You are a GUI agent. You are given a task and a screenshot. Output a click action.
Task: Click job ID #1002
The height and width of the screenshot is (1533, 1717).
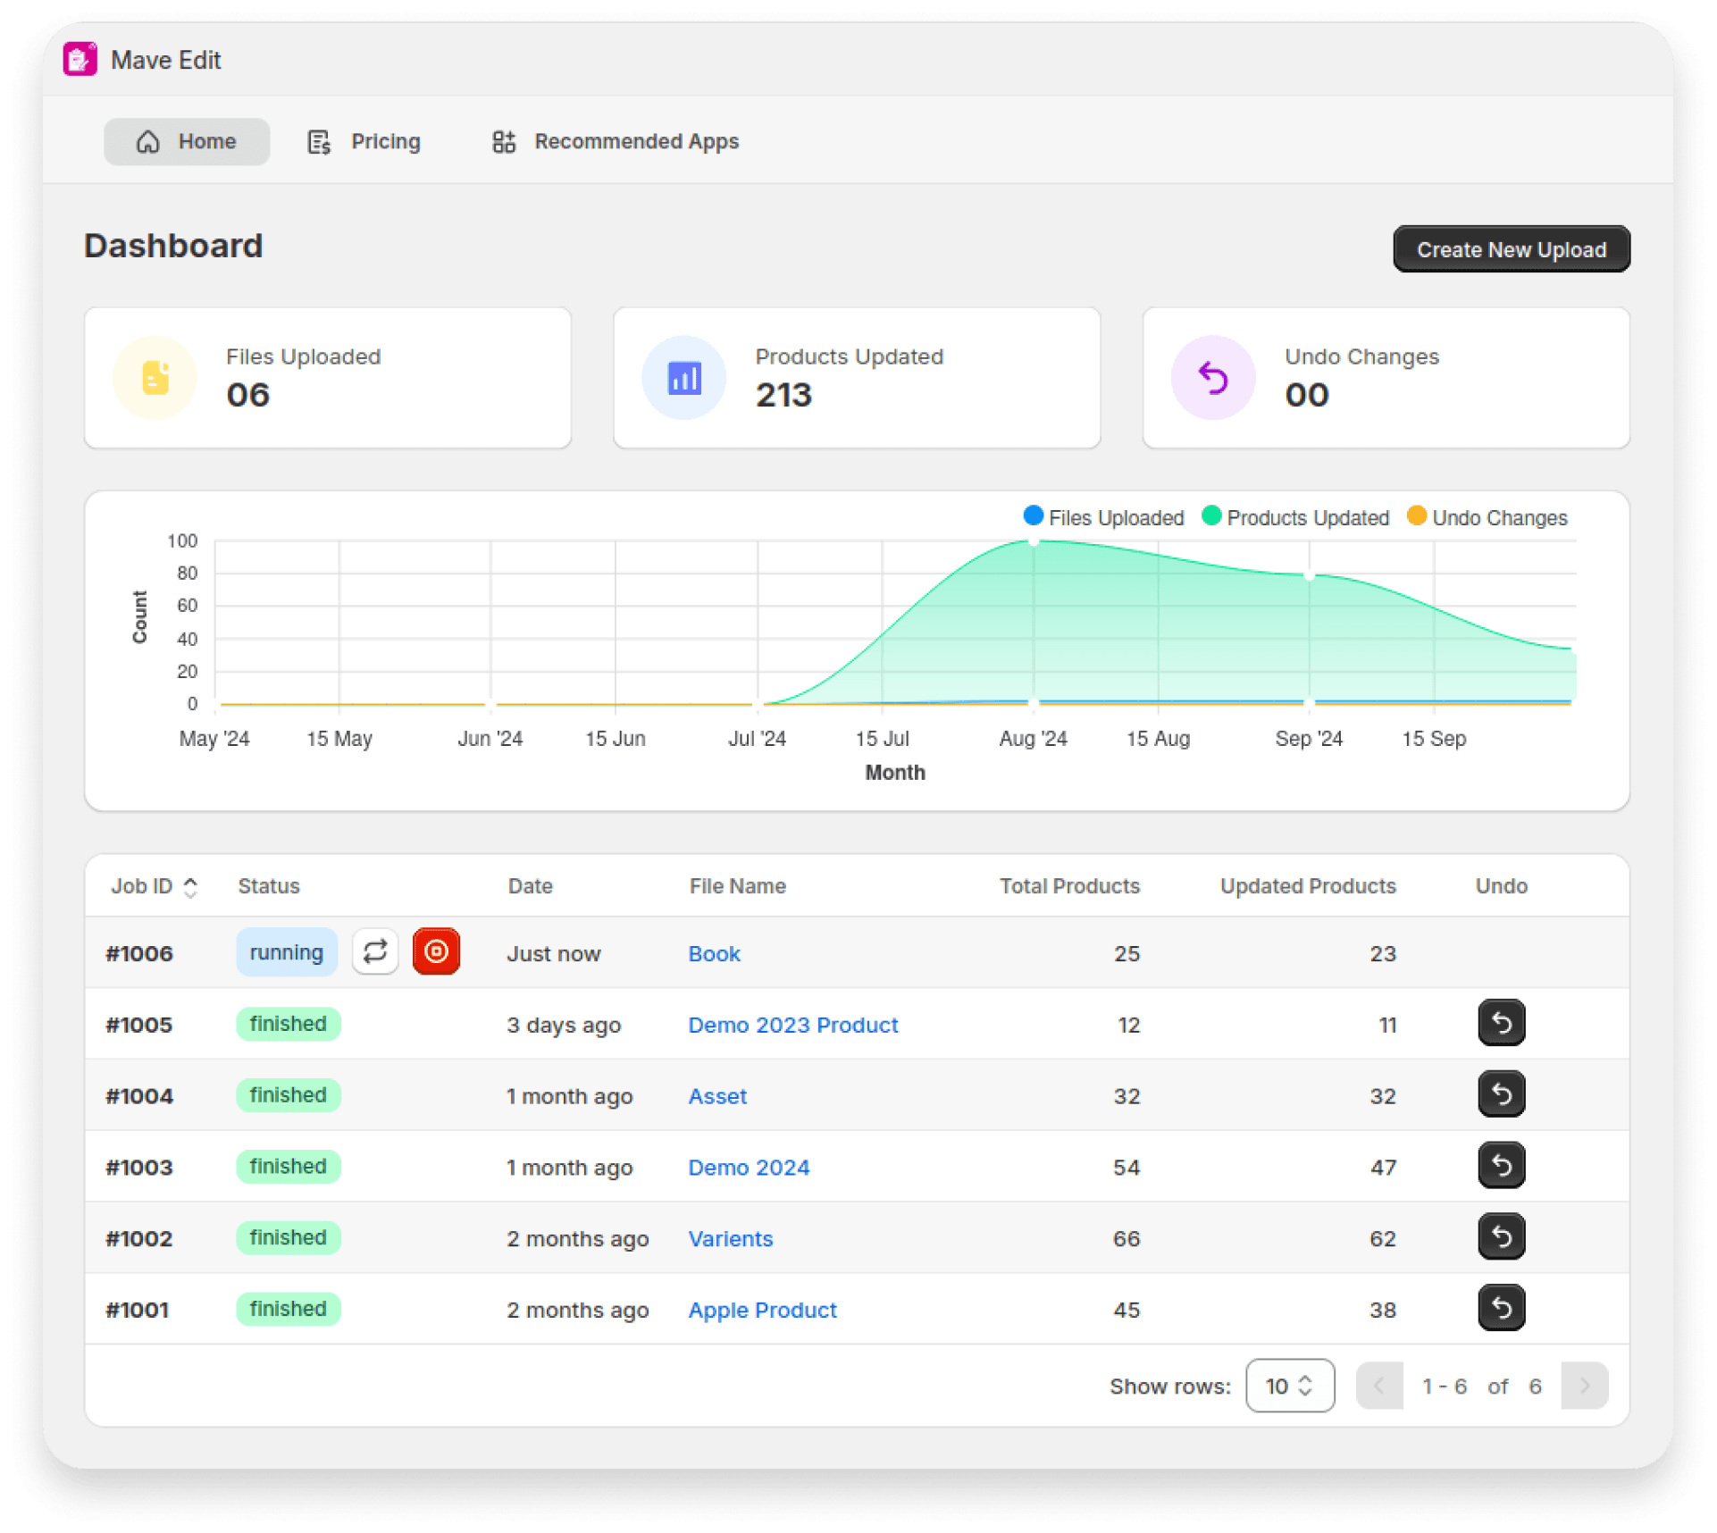coord(139,1239)
